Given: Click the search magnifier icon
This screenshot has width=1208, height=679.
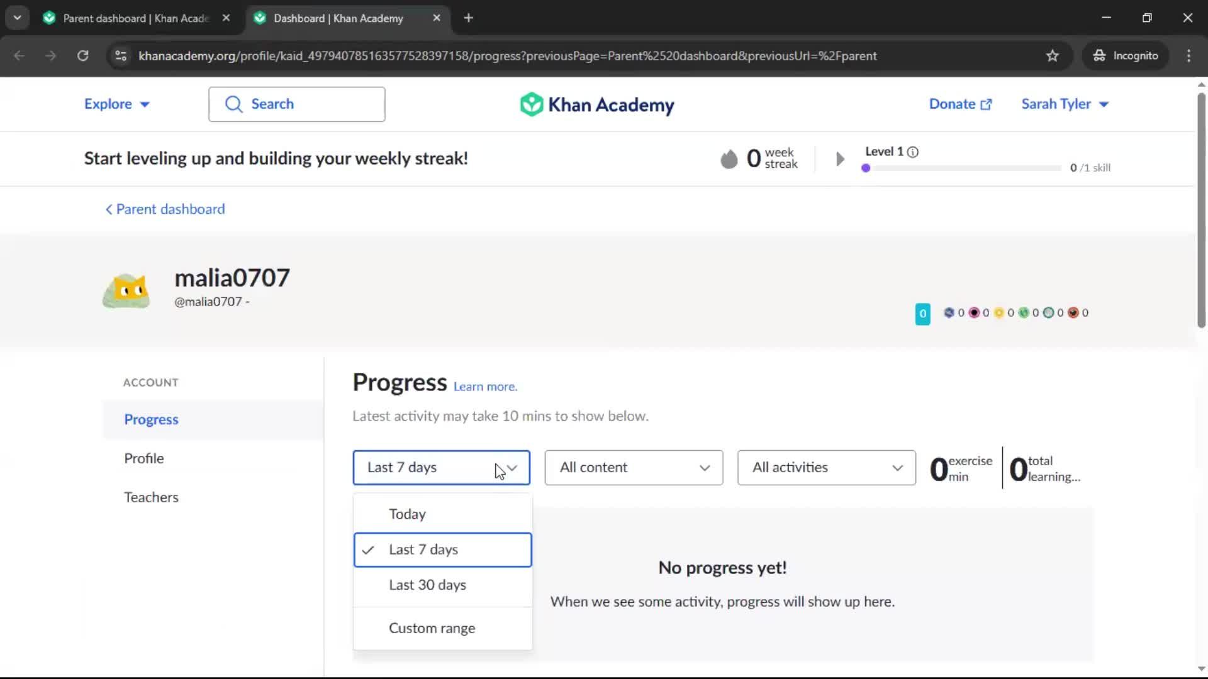Looking at the screenshot, I should tap(233, 104).
